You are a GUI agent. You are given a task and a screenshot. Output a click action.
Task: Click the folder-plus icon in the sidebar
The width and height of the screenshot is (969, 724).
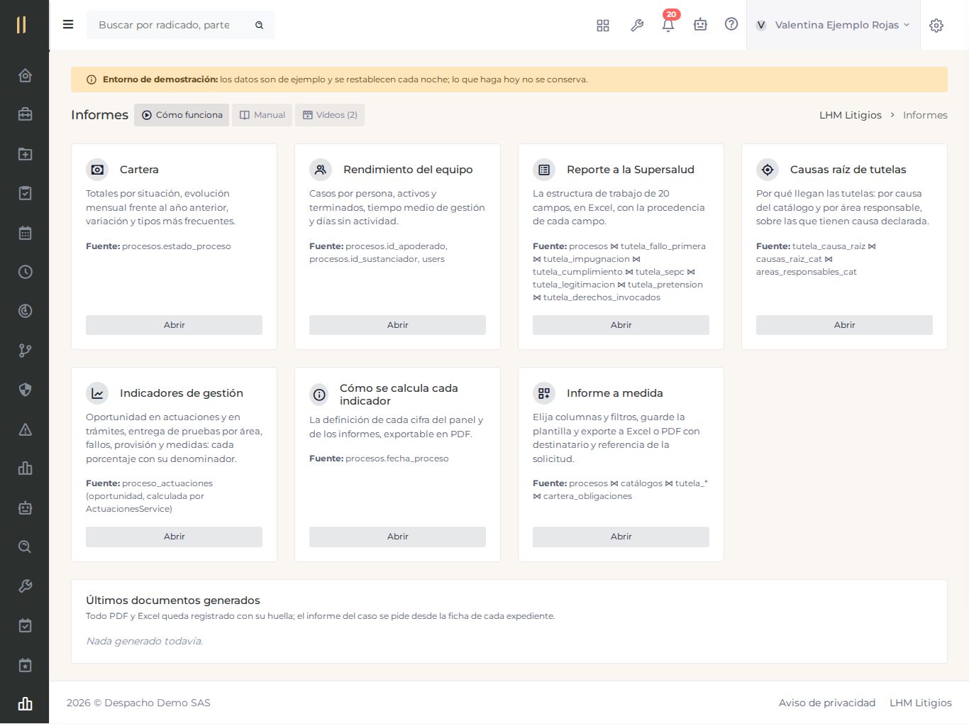25,154
